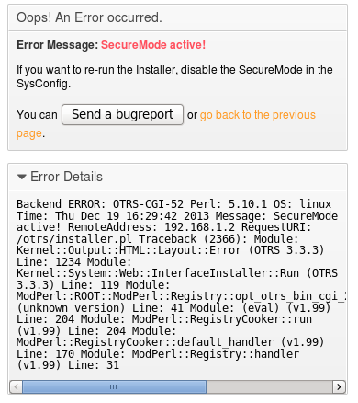Click the blue horizontal scrollbar thumb
Viewport: 358px width, 403px height.
pyautogui.click(x=114, y=386)
